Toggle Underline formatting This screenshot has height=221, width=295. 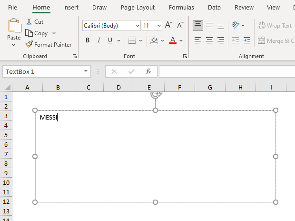110,40
